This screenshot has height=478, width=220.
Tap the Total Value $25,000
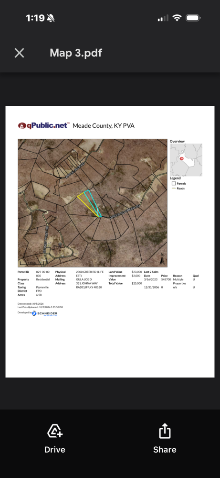tap(137, 283)
